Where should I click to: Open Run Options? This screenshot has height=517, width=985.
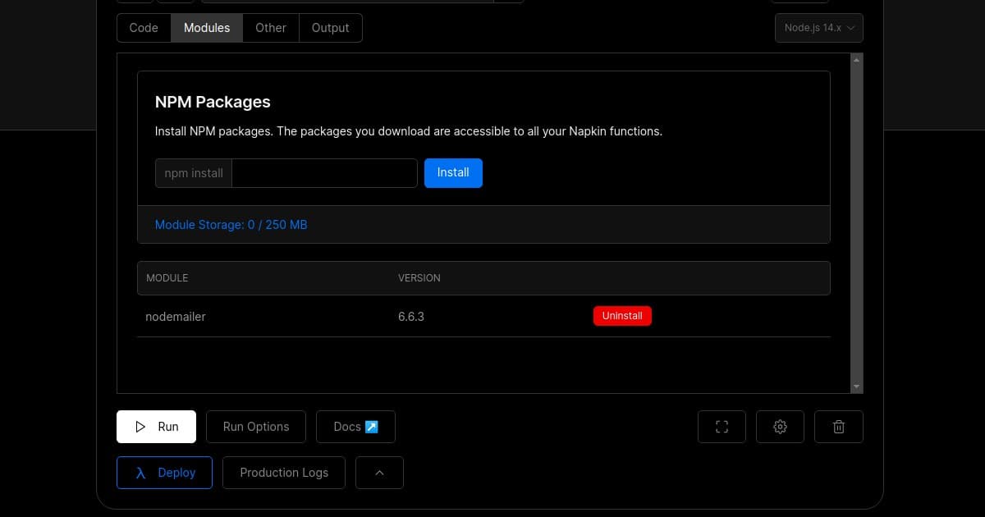click(255, 426)
